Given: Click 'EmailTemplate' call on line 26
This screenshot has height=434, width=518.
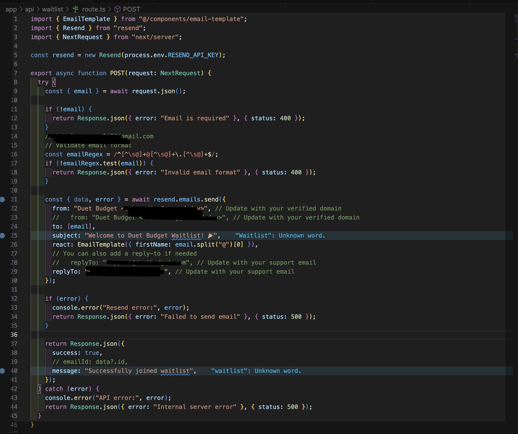Looking at the screenshot, I should [x=101, y=245].
